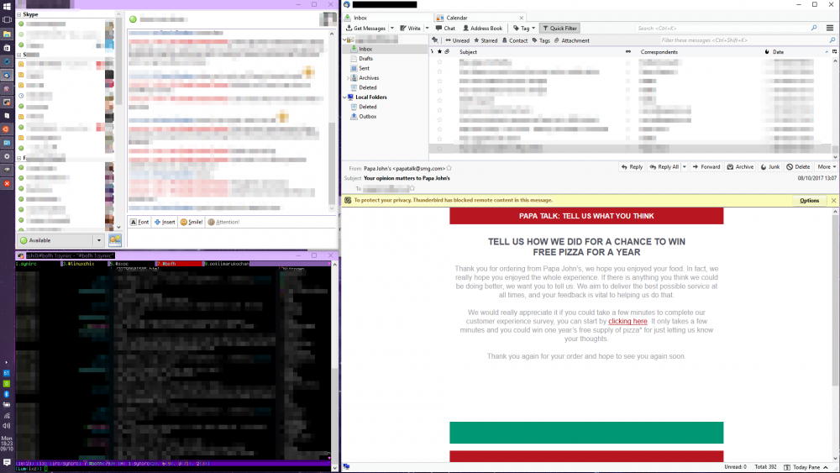
Task: Open the More actions dropdown
Action: [x=826, y=167]
